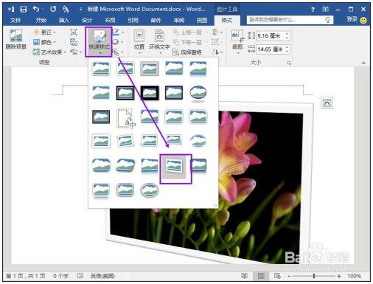Click the Tell me what you want search box
373x284 pixels.
[290, 20]
